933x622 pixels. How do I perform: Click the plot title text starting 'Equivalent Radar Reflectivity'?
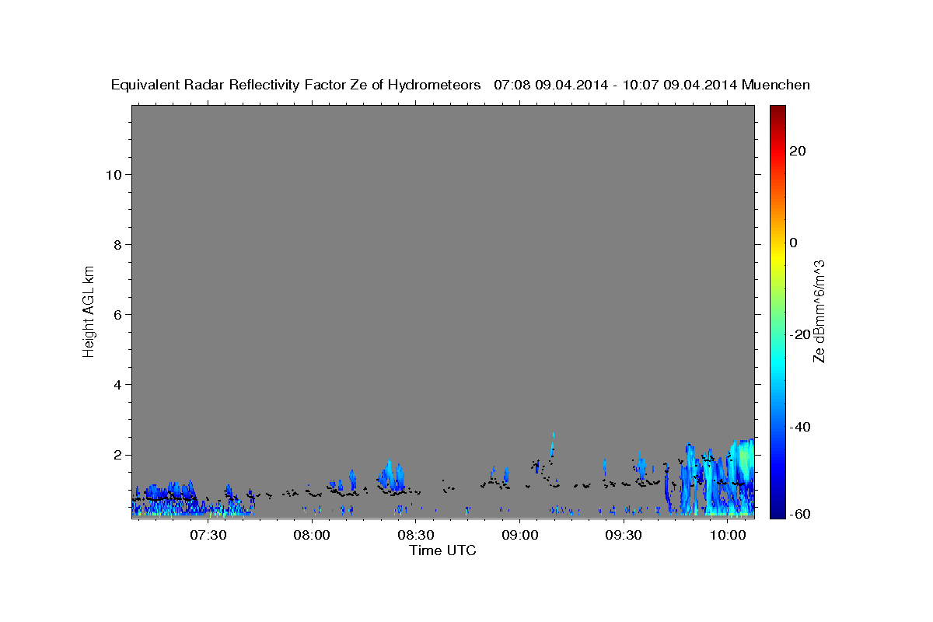click(x=460, y=85)
